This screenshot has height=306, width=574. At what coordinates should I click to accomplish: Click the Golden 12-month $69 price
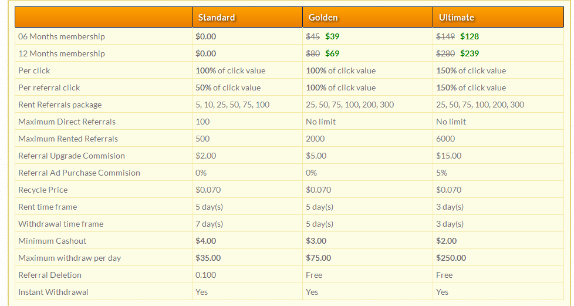[x=332, y=53]
